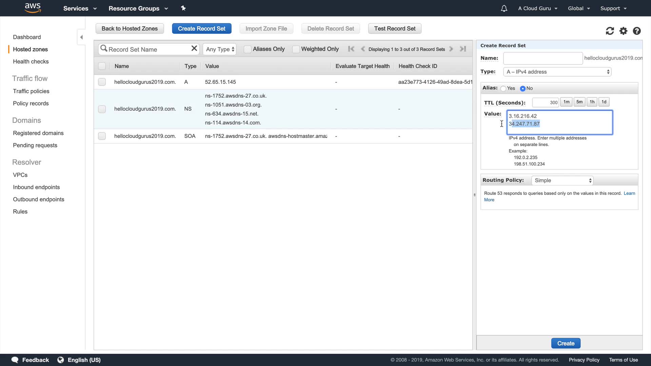Screen dimensions: 651x366
Task: Open Health checks in the sidebar
Action: pos(31,61)
